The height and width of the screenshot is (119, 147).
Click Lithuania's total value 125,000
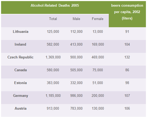(53, 32)
